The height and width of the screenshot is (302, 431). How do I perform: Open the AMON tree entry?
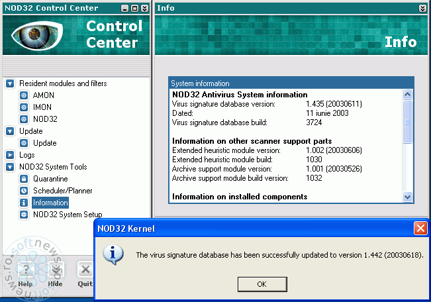pyautogui.click(x=44, y=95)
